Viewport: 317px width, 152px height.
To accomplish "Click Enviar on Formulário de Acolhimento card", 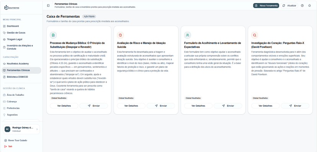I will click(x=228, y=106).
